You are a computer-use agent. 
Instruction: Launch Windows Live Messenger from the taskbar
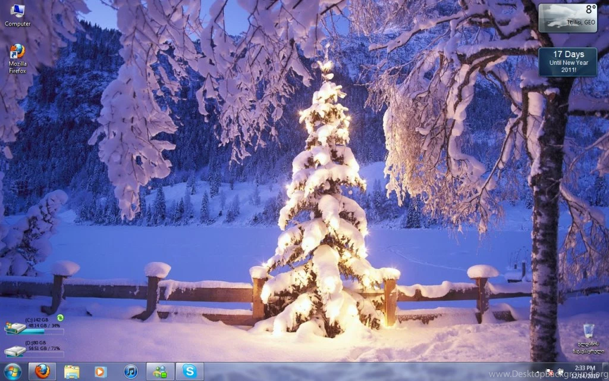click(159, 371)
